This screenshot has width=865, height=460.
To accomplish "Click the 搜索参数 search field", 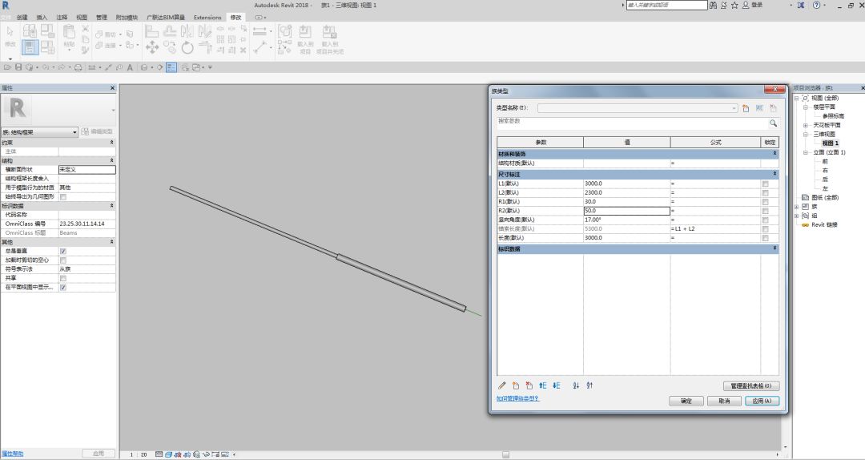I will [632, 123].
